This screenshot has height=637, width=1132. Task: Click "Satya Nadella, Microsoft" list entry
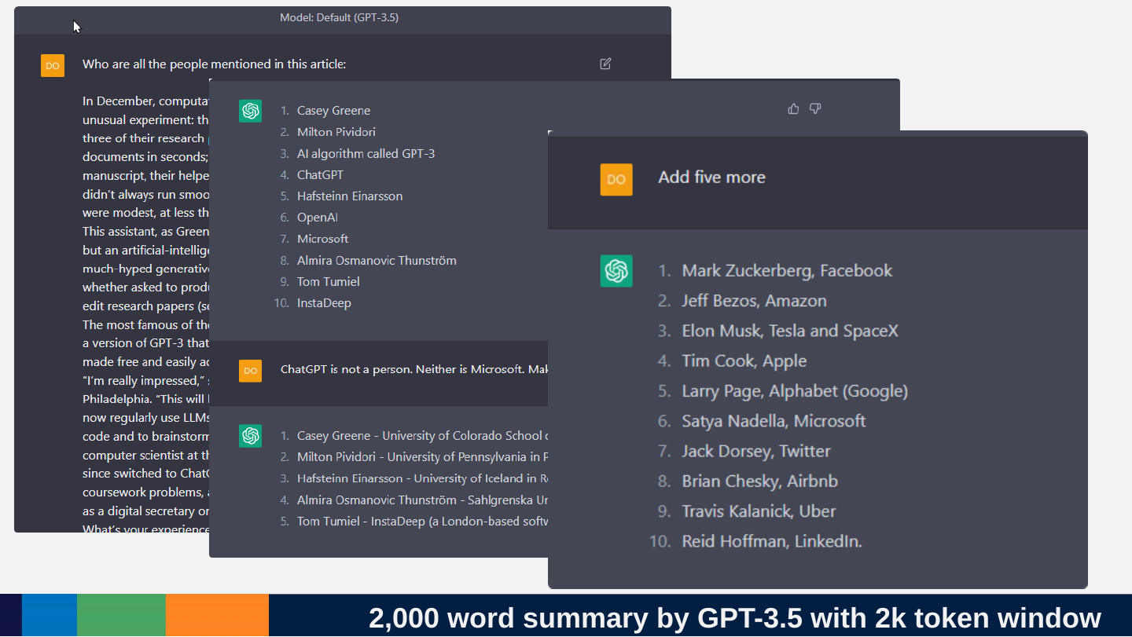(774, 421)
